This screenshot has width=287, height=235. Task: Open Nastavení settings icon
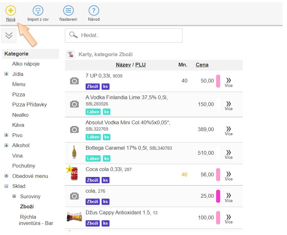tap(68, 11)
